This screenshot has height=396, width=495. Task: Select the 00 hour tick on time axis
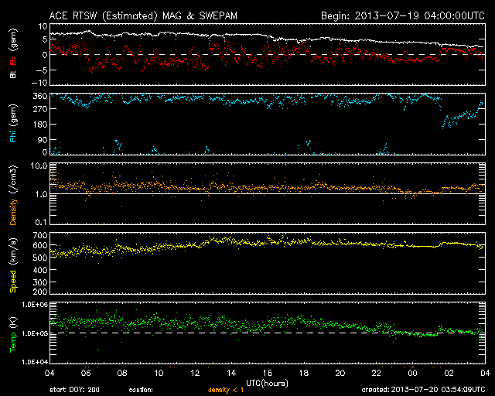click(412, 372)
